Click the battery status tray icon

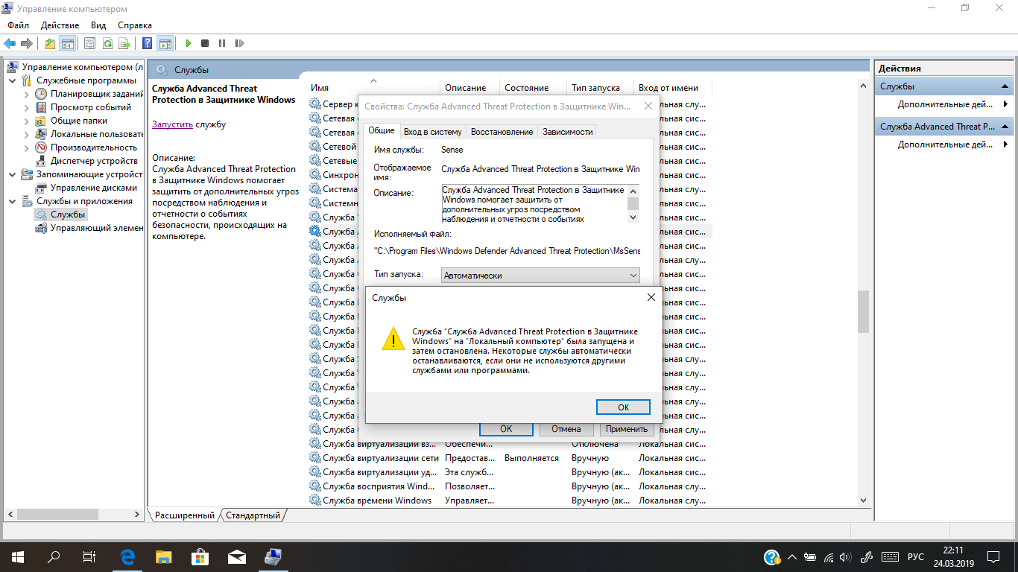coord(811,557)
